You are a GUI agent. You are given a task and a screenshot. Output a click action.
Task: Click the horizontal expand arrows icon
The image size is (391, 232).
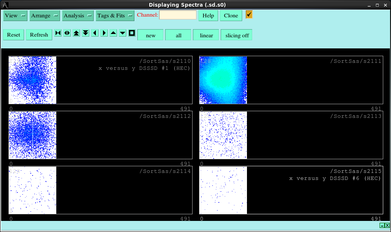click(x=67, y=33)
